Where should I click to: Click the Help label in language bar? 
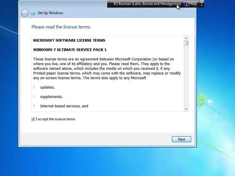(193, 4)
